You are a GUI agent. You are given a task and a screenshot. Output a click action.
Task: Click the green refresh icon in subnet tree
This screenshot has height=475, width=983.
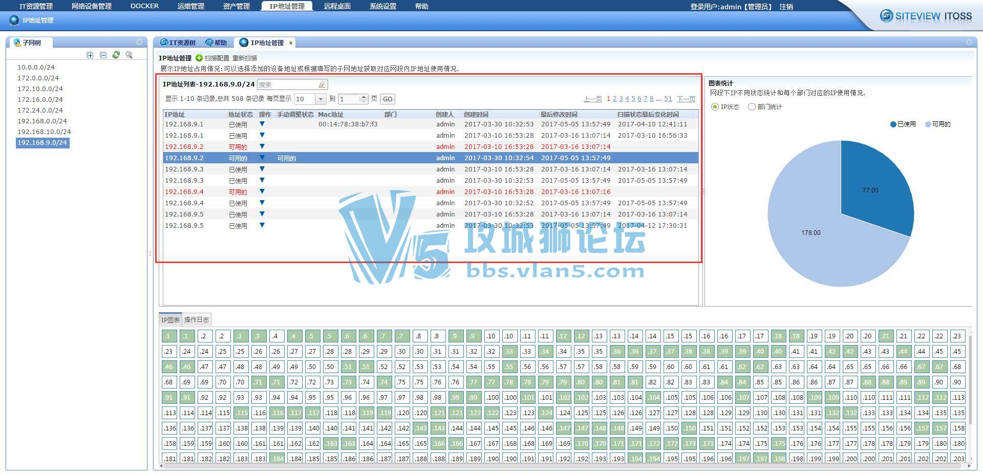[x=116, y=55]
